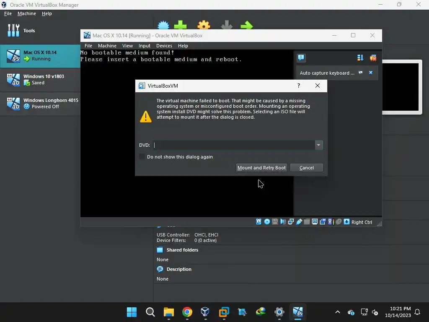The height and width of the screenshot is (322, 429).
Task: Expand the DVD combo box dropdown arrow
Action: pyautogui.click(x=318, y=145)
